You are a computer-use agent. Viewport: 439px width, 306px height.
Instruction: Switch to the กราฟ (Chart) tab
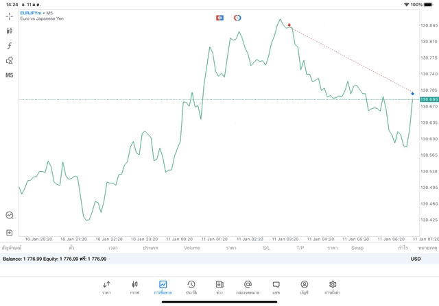point(134,287)
